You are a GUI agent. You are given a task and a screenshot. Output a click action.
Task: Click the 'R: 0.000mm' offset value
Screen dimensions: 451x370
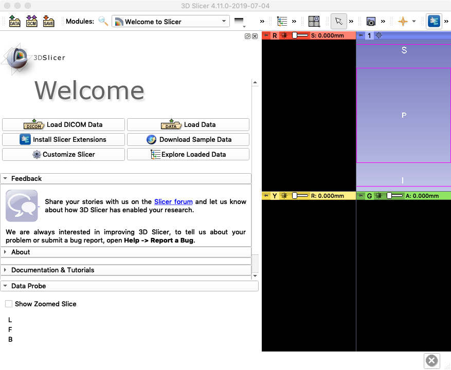(x=327, y=196)
